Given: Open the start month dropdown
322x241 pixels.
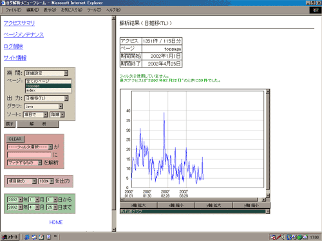Looking at the screenshot, I should 33,200.
